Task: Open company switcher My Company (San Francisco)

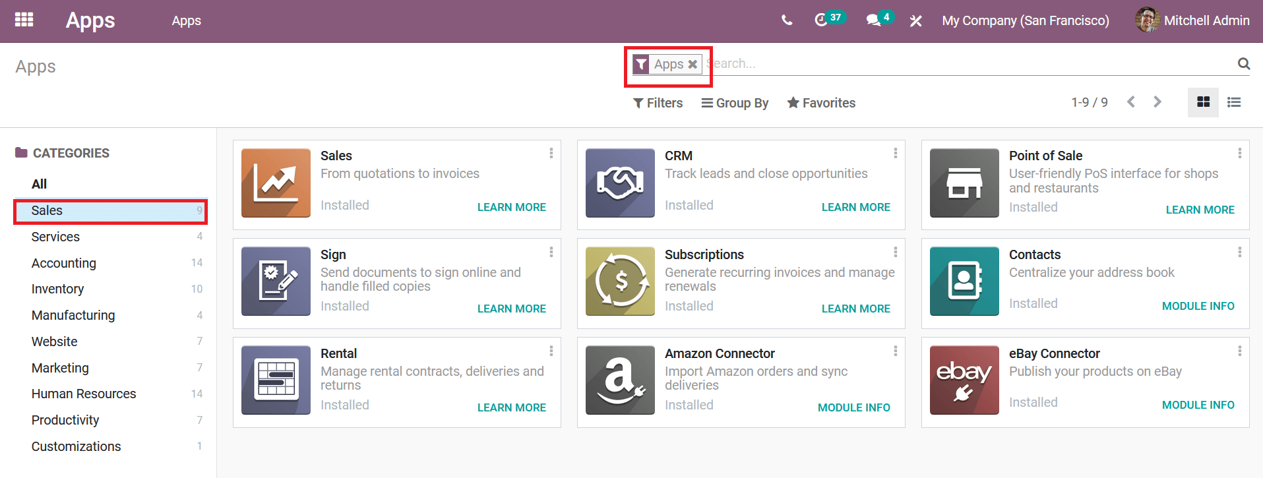Action: point(1026,20)
